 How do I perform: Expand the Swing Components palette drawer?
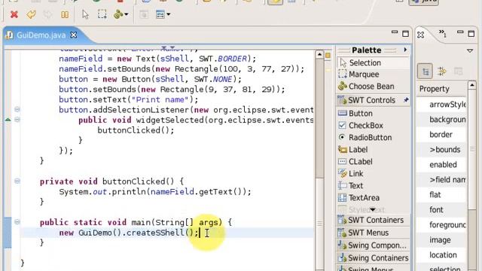[x=374, y=245]
